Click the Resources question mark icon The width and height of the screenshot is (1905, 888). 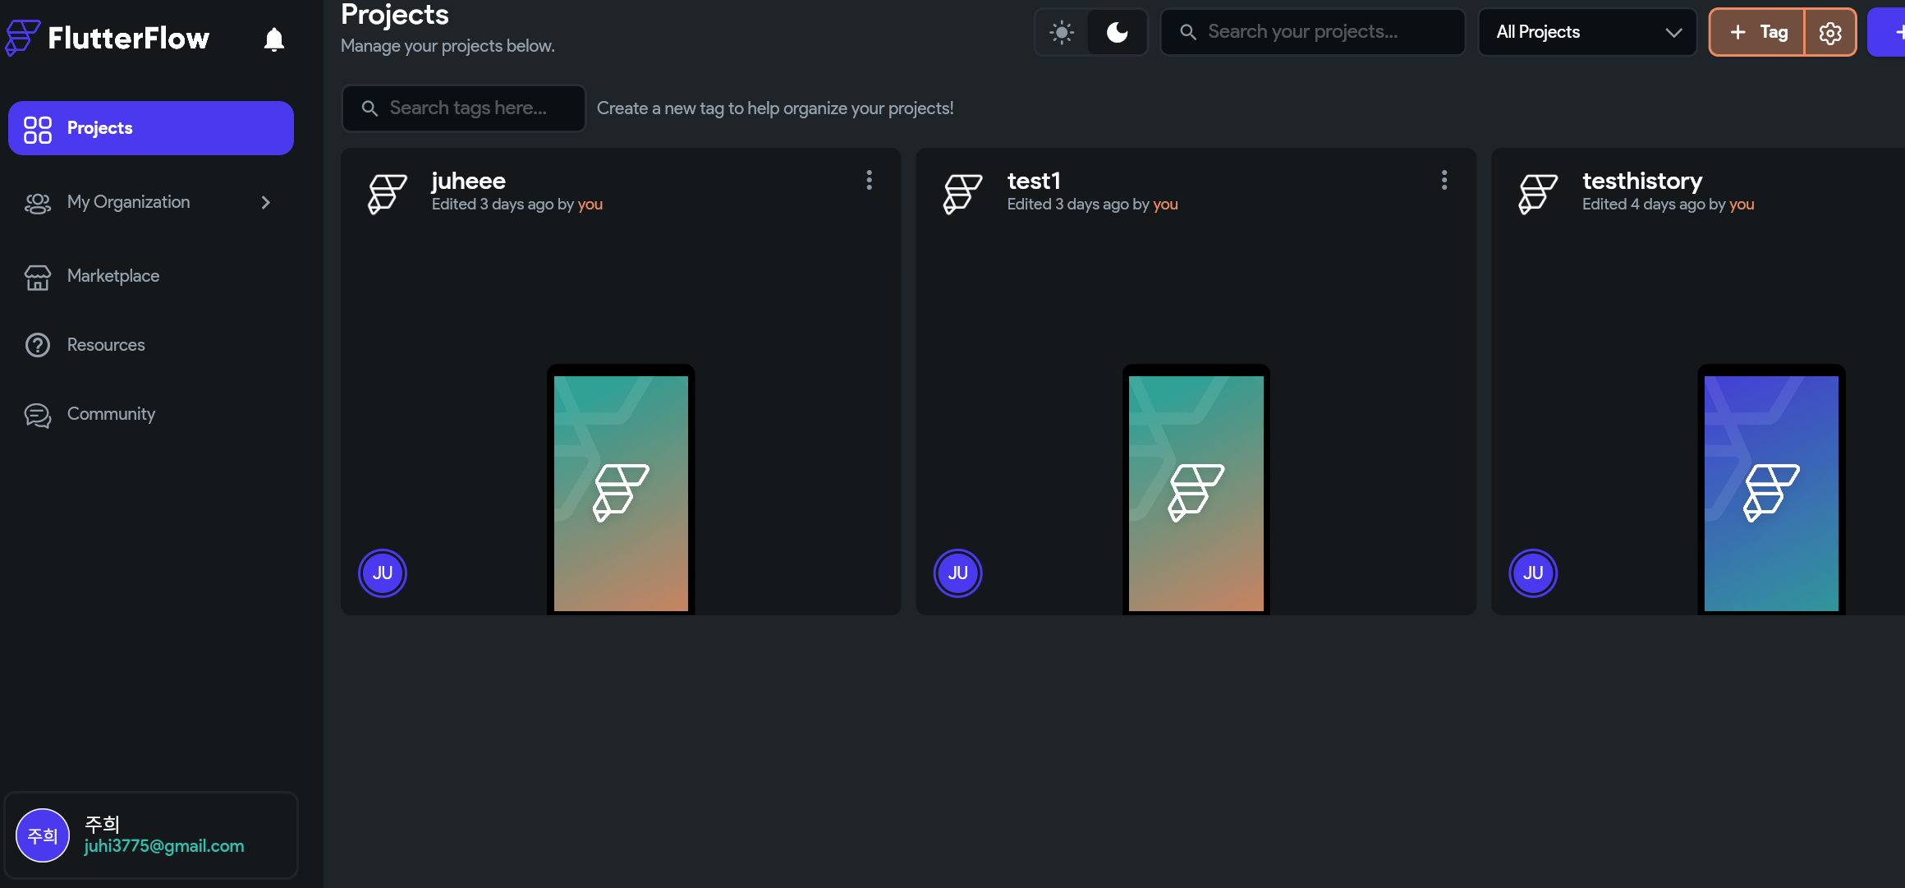pyautogui.click(x=38, y=345)
